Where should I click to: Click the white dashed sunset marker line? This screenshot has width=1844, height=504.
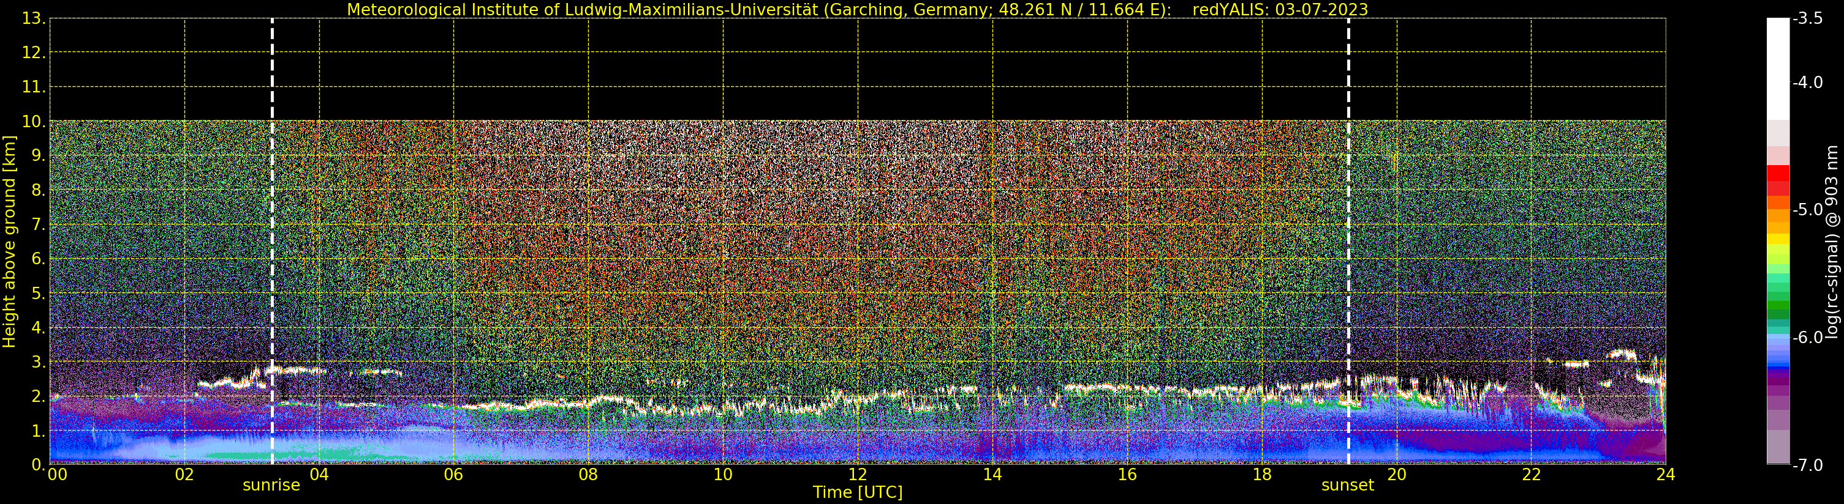(x=1348, y=242)
